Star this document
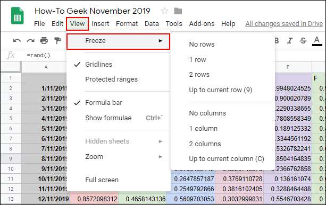 pyautogui.click(x=164, y=11)
